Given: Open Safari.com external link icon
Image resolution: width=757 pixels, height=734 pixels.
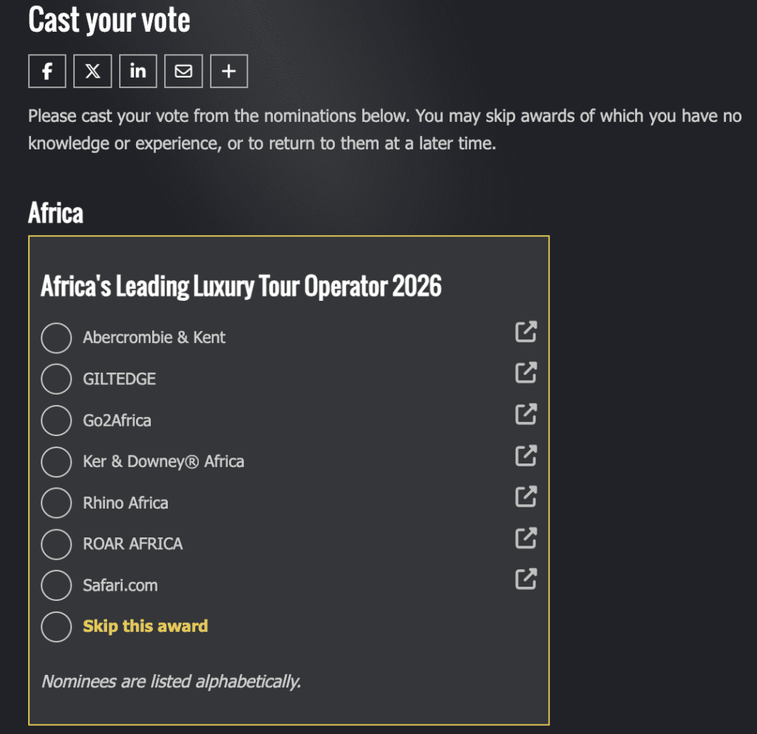Looking at the screenshot, I should pos(526,579).
